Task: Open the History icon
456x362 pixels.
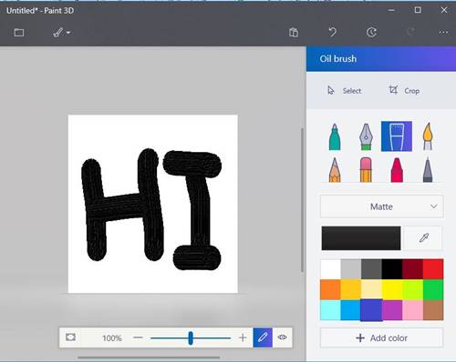Action: [371, 32]
